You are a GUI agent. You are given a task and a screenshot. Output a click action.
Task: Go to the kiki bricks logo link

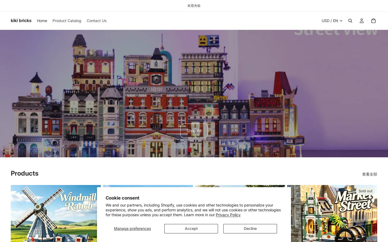(21, 20)
